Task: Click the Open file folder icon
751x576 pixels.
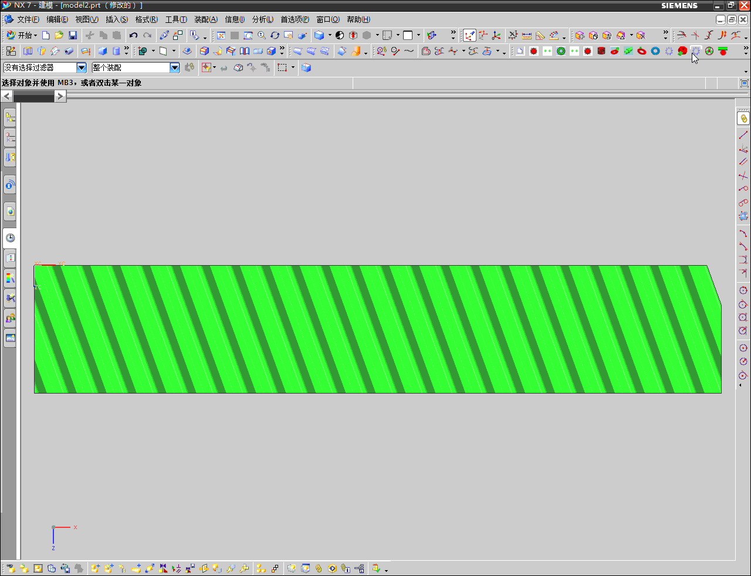Action: coord(59,35)
